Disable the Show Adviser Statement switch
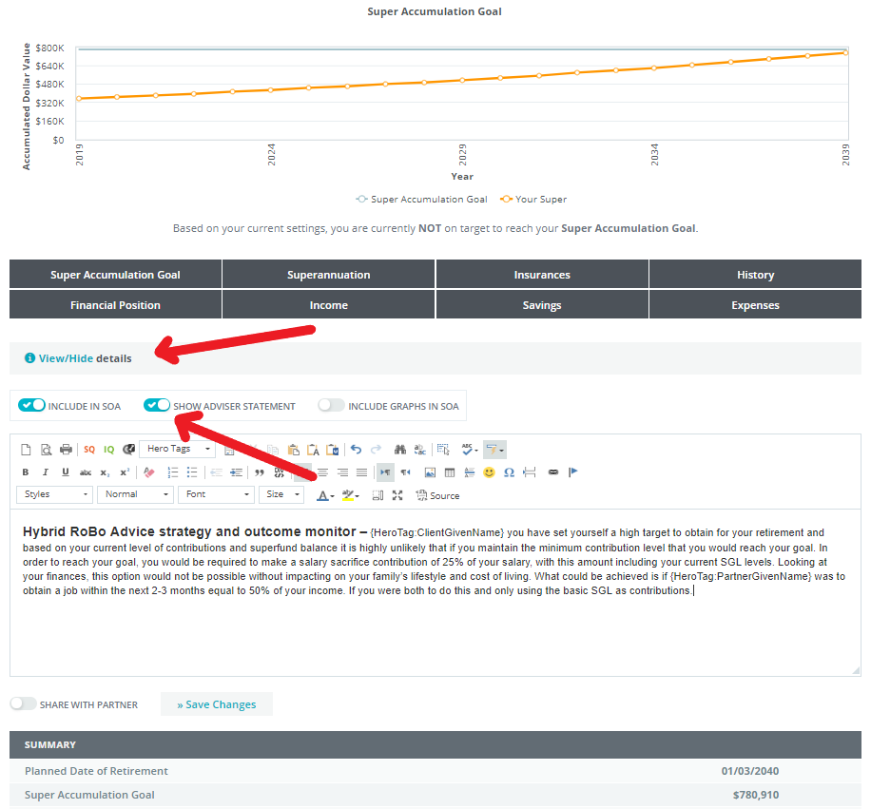The width and height of the screenshot is (871, 809). [x=157, y=406]
